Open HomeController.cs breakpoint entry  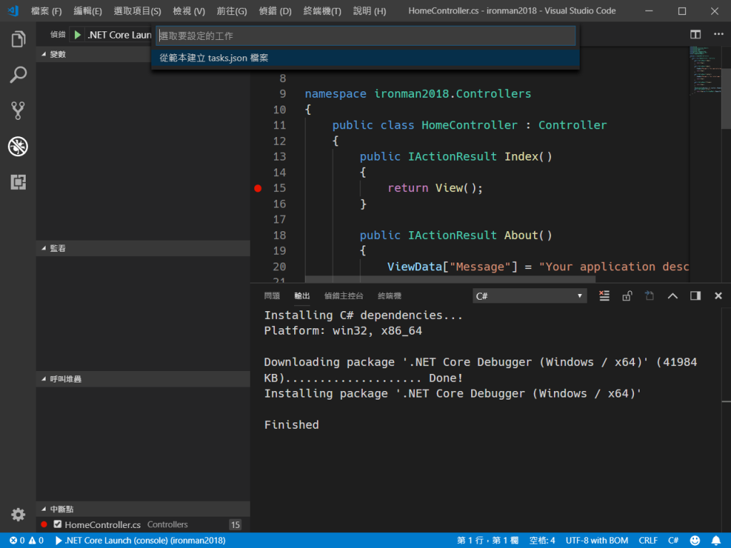point(143,524)
